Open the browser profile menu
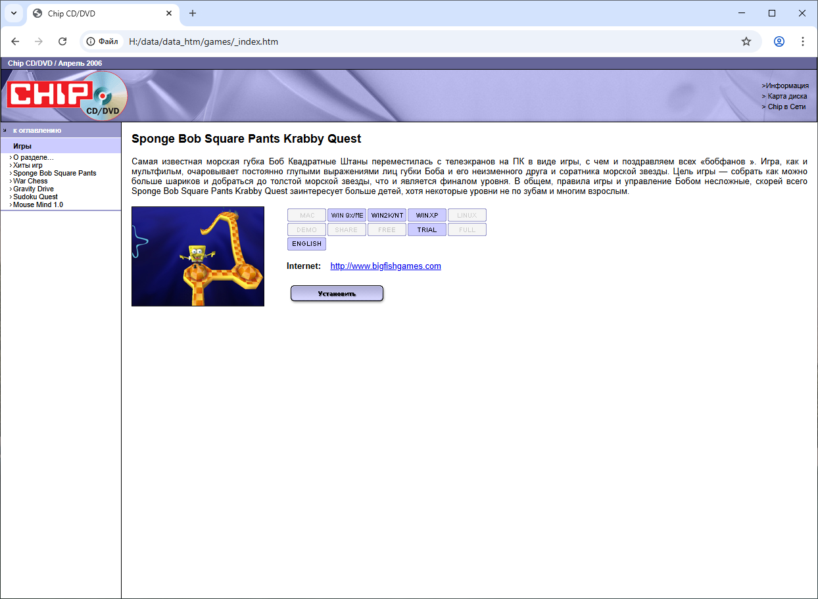Viewport: 818px width, 599px height. 779,41
